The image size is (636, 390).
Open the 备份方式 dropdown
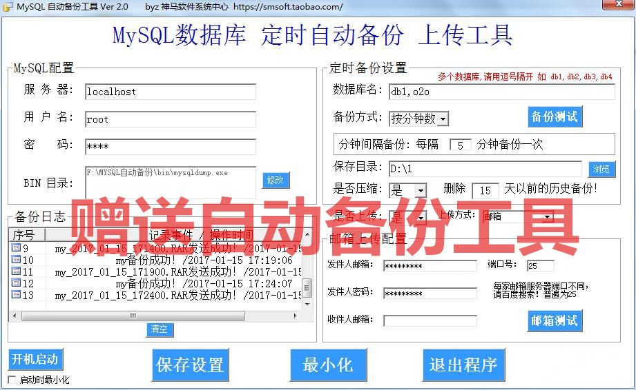click(443, 119)
